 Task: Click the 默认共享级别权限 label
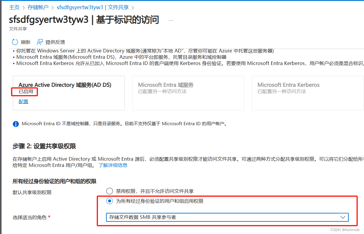click(x=32, y=193)
